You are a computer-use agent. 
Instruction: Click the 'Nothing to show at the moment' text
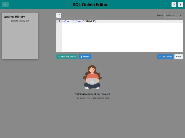[92, 94]
